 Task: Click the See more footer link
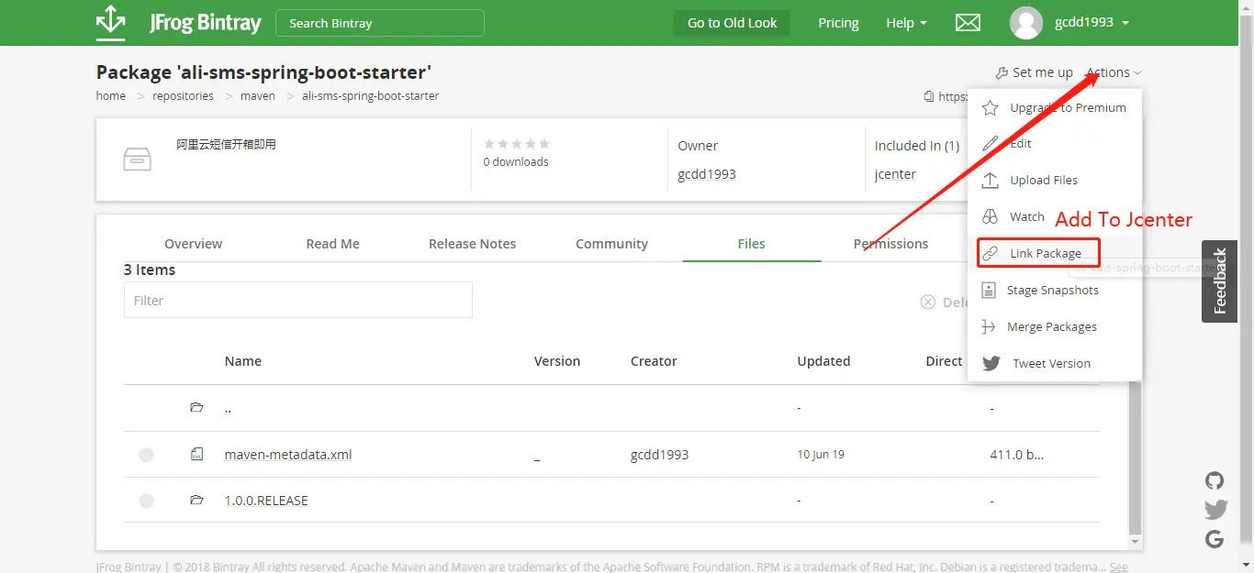click(1119, 567)
